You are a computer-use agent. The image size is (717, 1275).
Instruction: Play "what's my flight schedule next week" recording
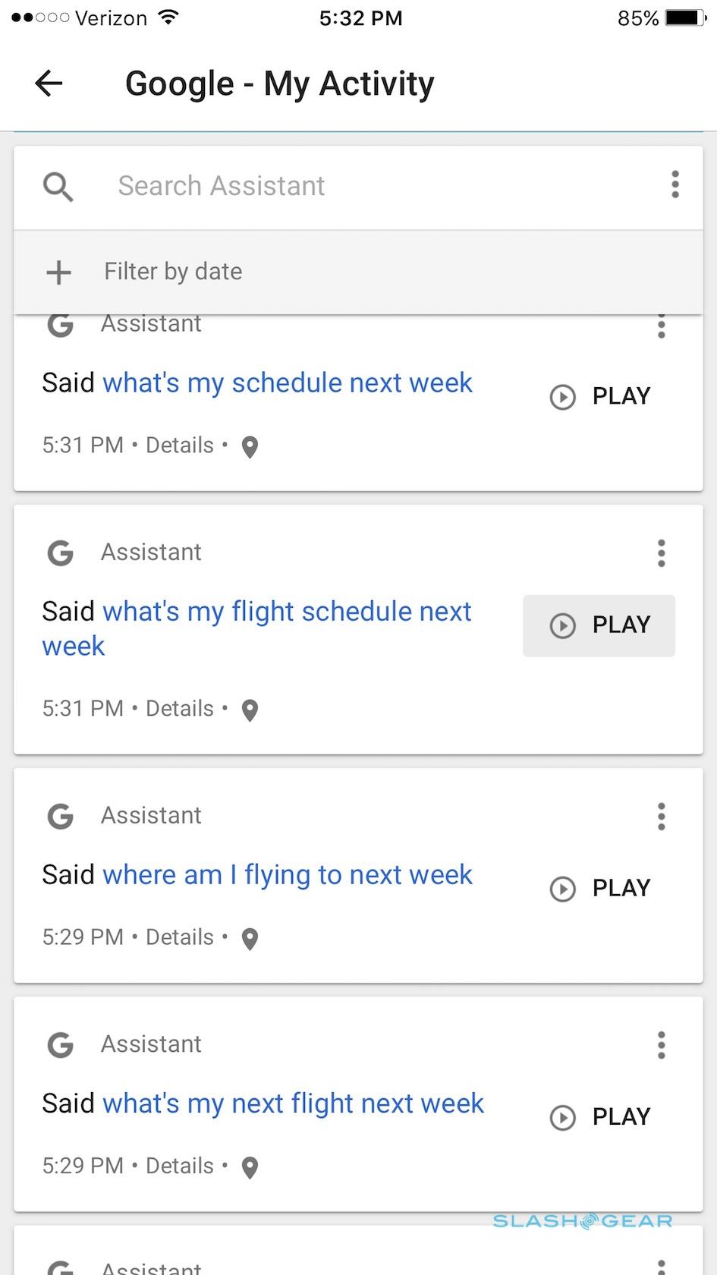pyautogui.click(x=599, y=625)
